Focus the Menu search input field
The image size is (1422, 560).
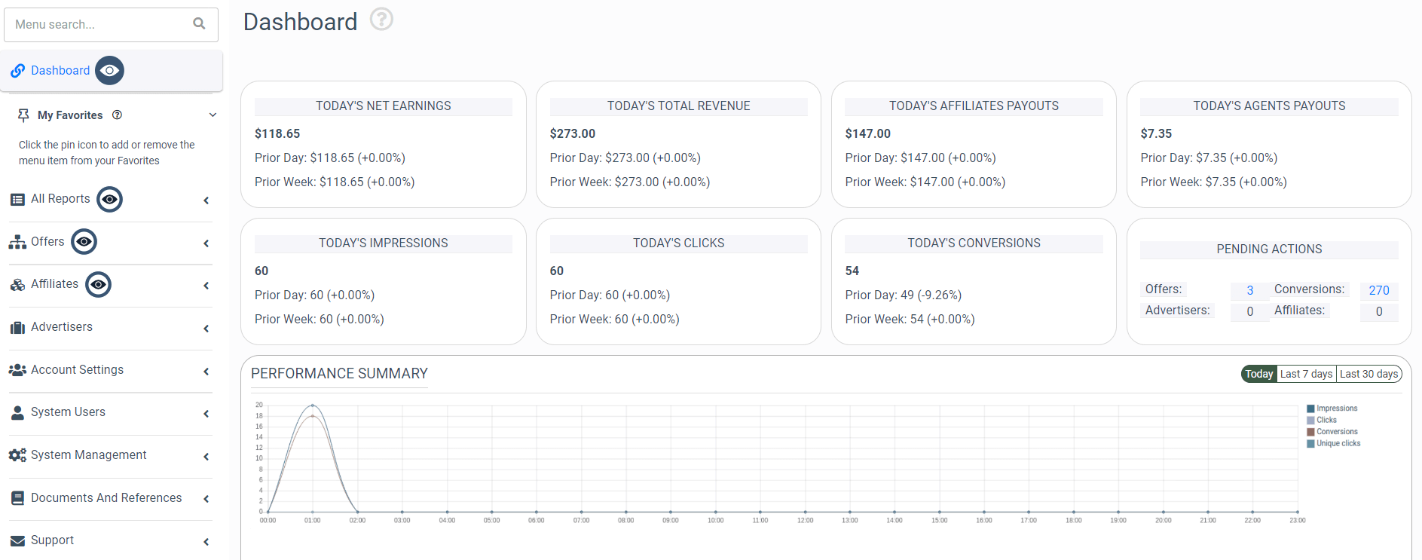[111, 25]
